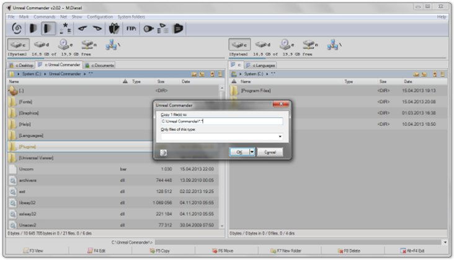Click the gift box pack icon
This screenshot has height=260, width=454.
coord(114,29)
